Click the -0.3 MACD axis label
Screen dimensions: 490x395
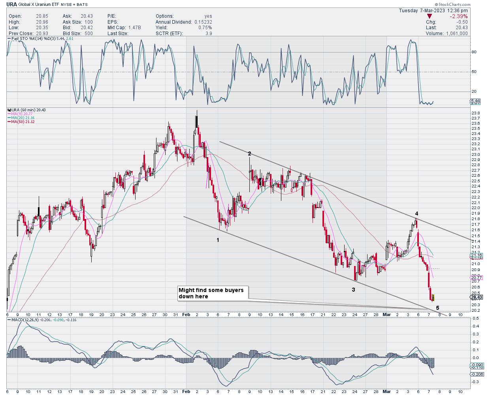[x=475, y=382]
